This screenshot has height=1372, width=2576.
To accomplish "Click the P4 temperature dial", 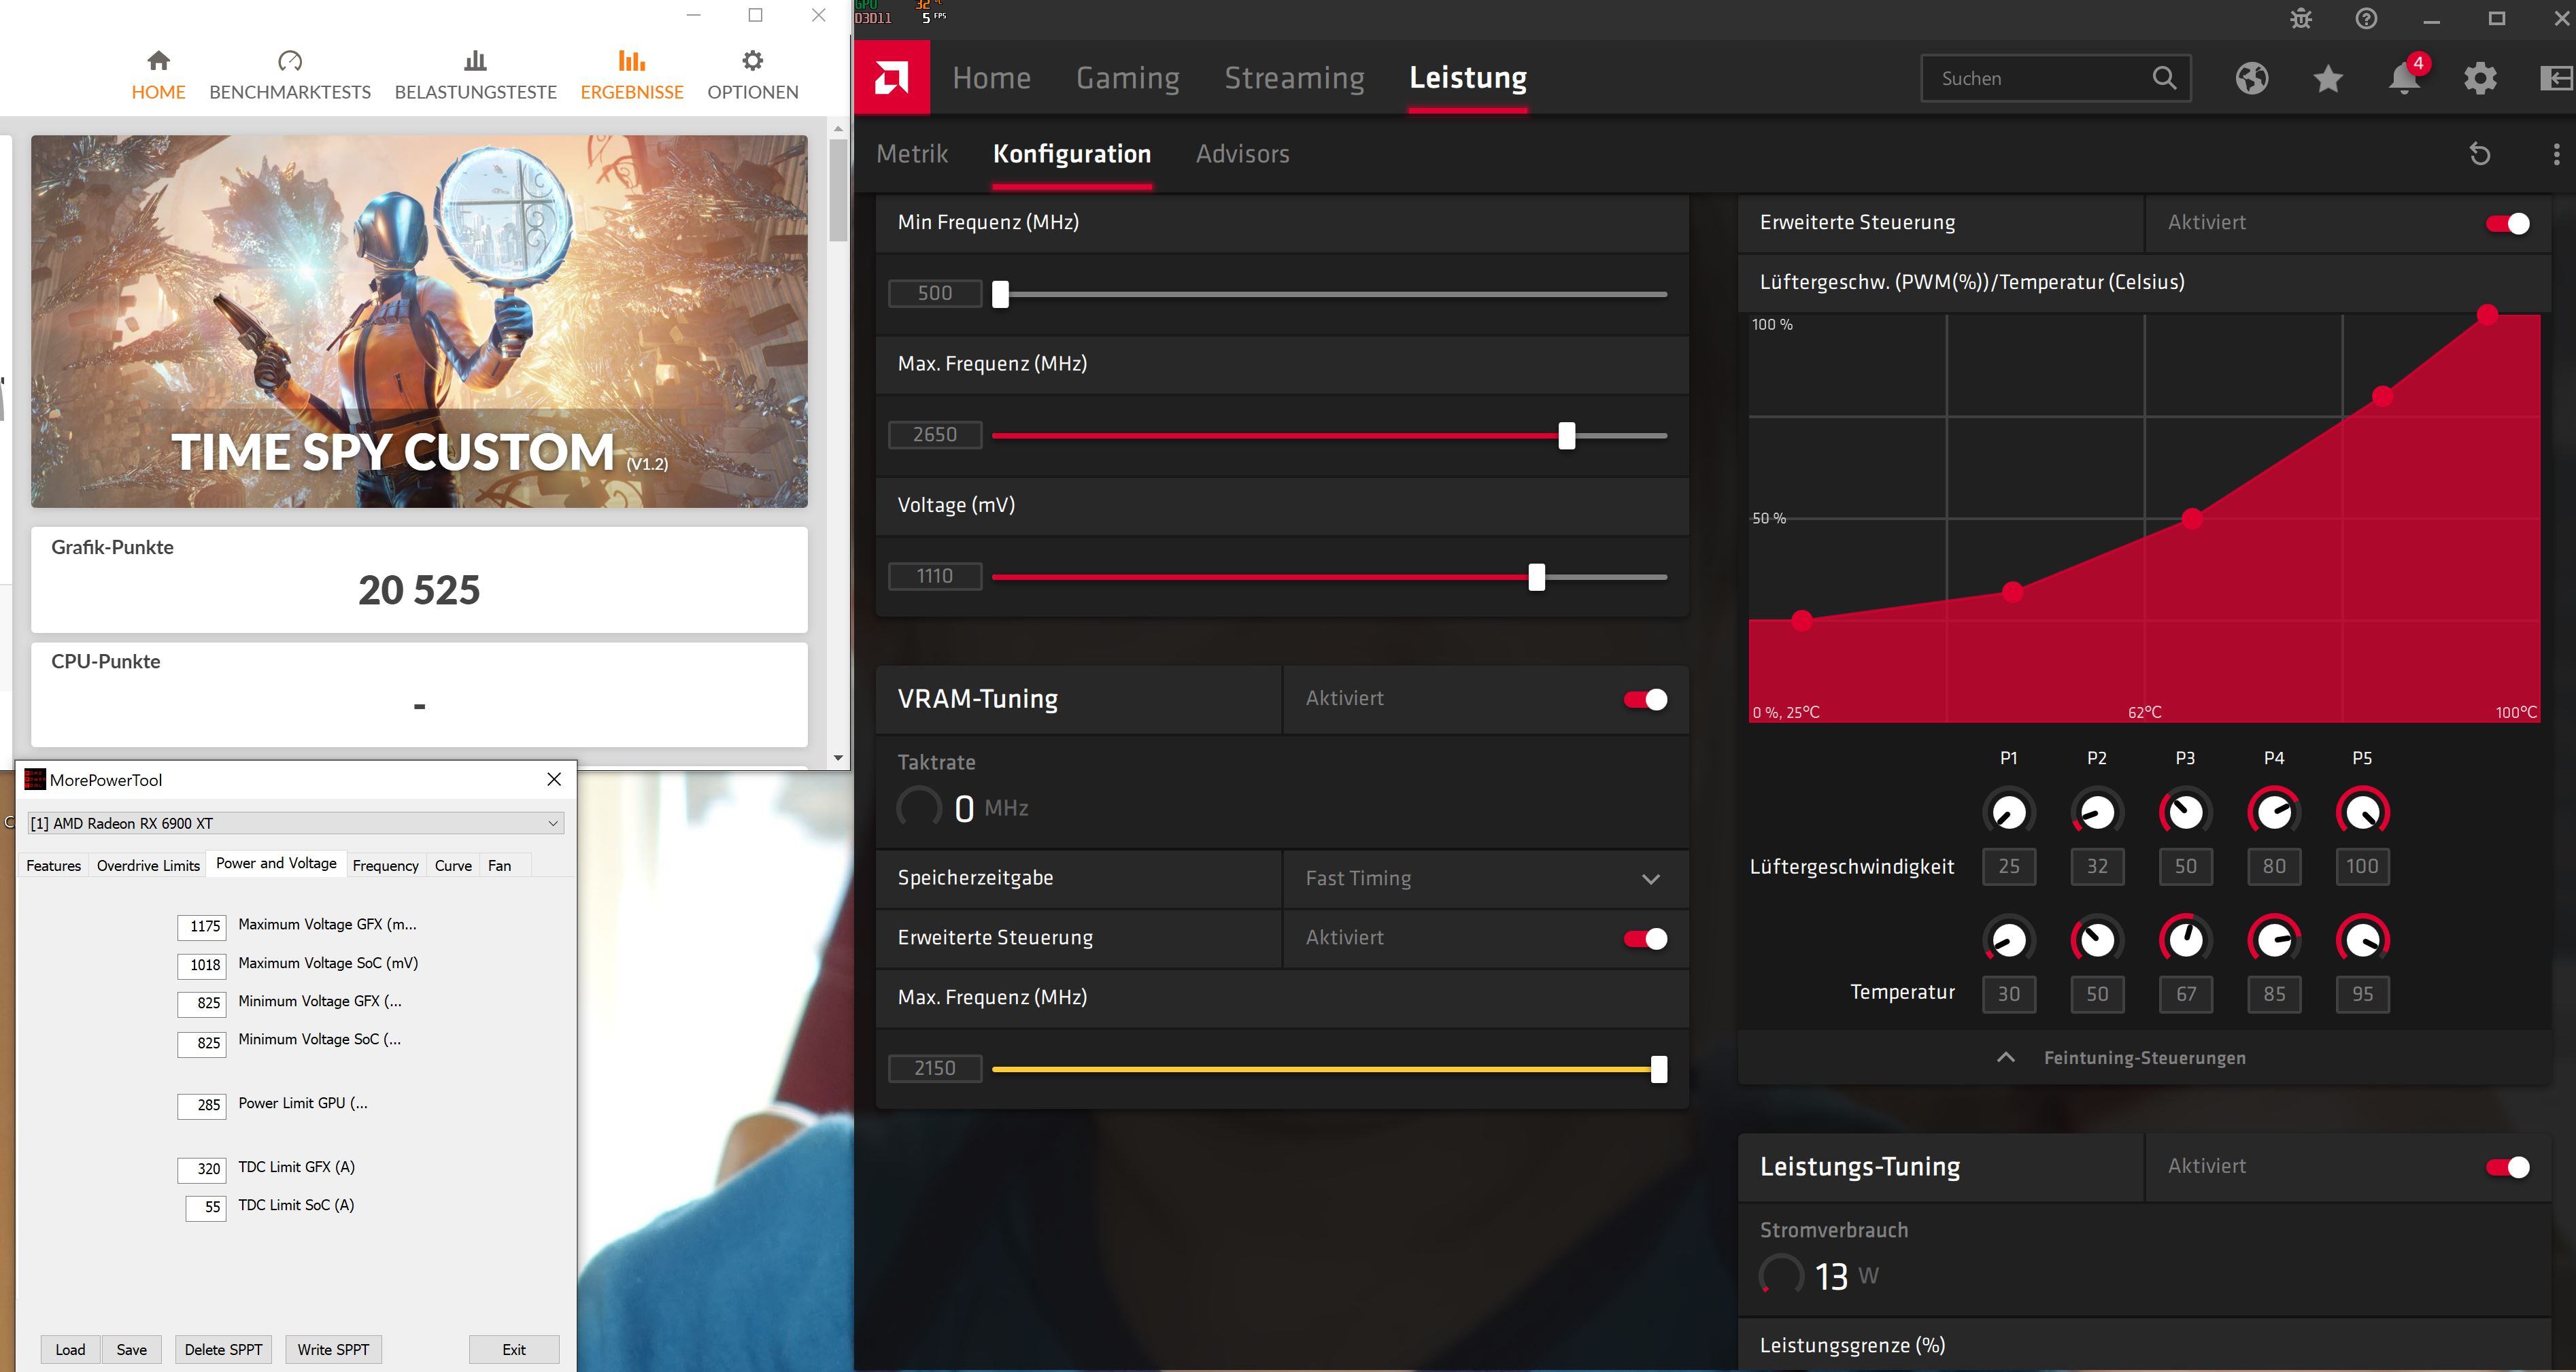I will pyautogui.click(x=2274, y=940).
